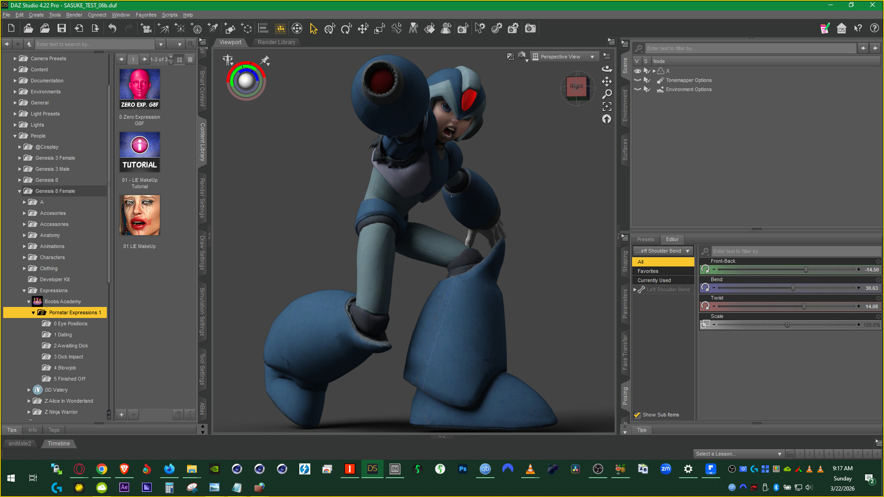Expand the Genesis 3 Female folder
The image size is (884, 497).
coord(20,158)
